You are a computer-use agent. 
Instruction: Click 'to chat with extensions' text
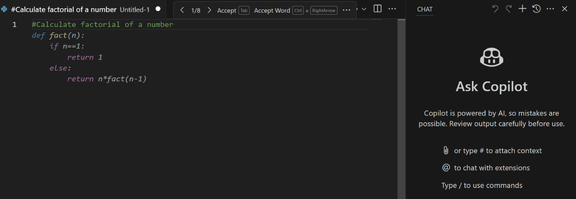[492, 168]
